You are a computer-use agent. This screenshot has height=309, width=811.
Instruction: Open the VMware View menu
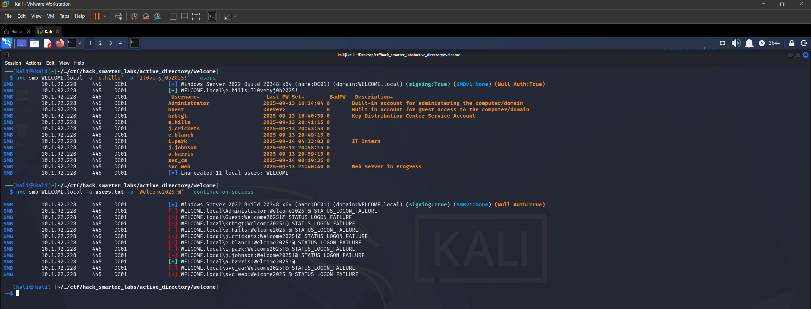point(36,16)
